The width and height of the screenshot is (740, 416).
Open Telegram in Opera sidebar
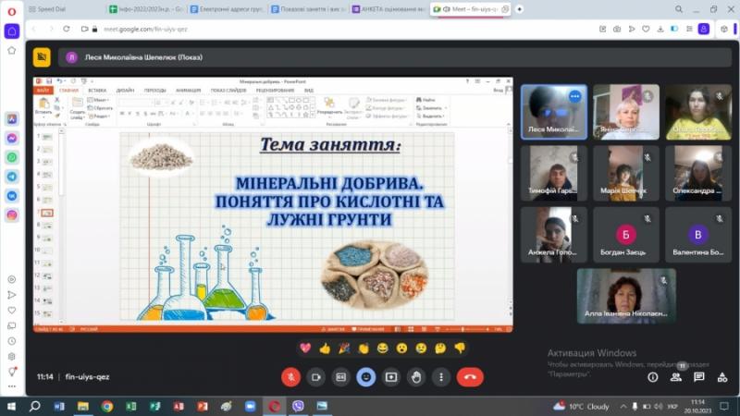tap(12, 177)
